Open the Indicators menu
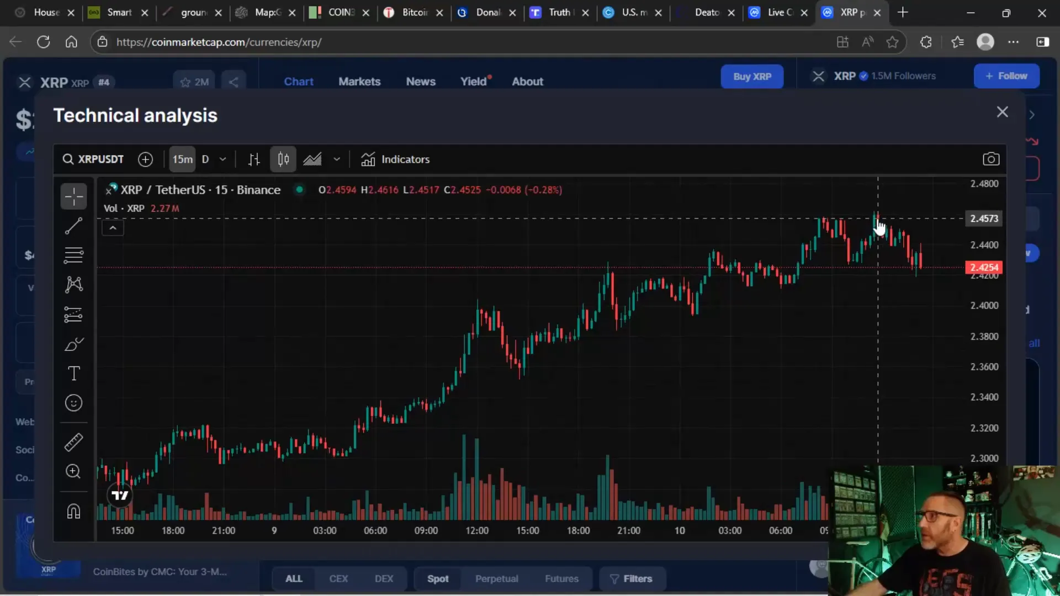This screenshot has height=596, width=1060. click(x=395, y=159)
